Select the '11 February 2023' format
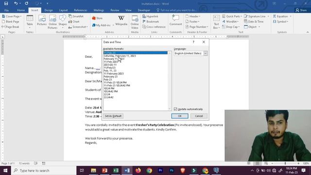 114,73
